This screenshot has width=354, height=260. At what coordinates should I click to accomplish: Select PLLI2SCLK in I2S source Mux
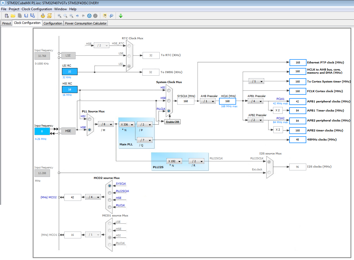[x=269, y=162]
